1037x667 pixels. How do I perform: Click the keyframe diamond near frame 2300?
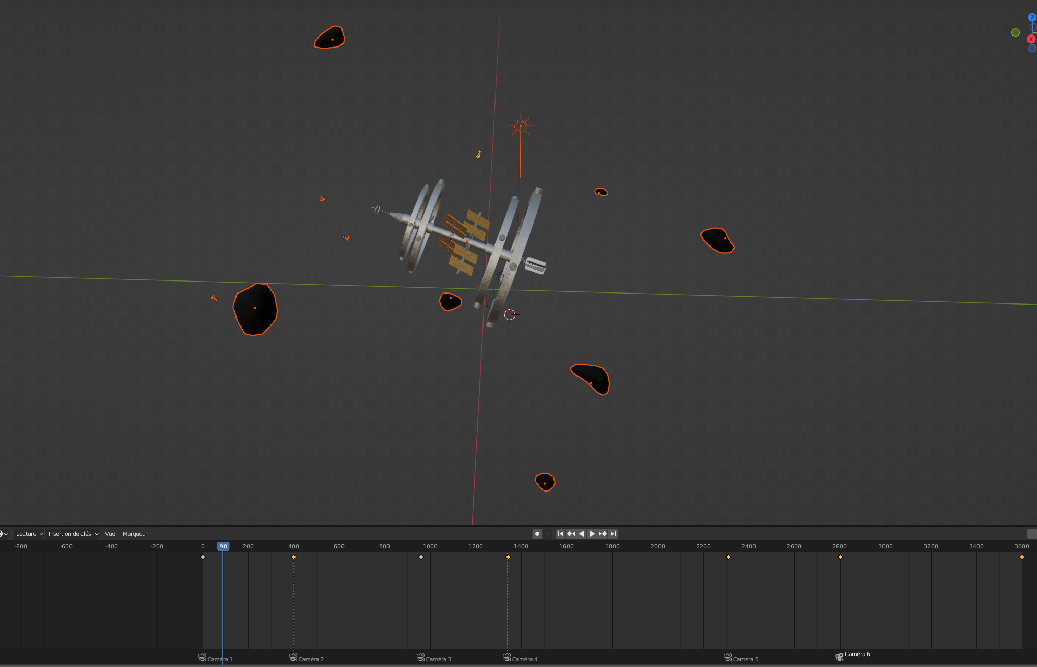728,557
